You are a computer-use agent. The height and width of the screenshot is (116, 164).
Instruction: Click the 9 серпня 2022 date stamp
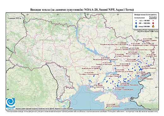[x=17, y=18]
